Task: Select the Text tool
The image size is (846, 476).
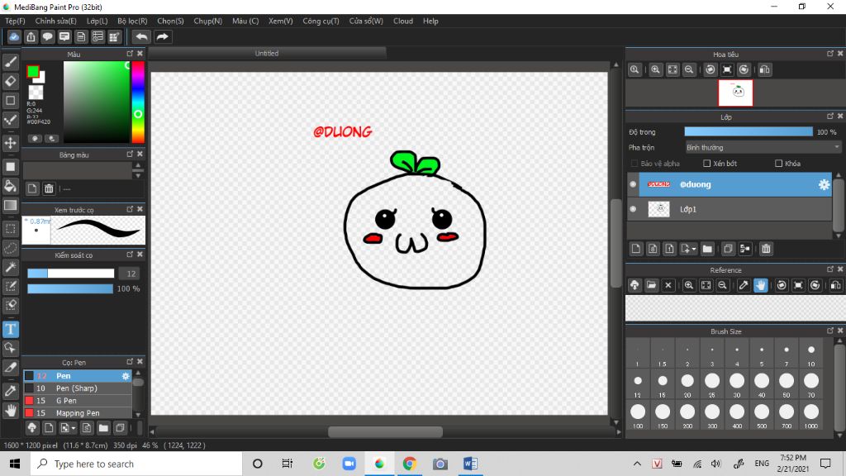Action: [x=10, y=329]
